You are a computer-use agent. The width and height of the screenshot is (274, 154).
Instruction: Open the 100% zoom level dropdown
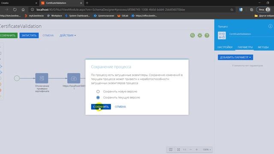[x=207, y=150]
